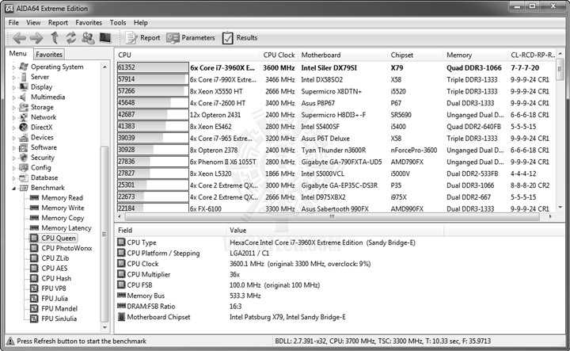Go forward with the right arrow toolbar icon

click(36, 38)
